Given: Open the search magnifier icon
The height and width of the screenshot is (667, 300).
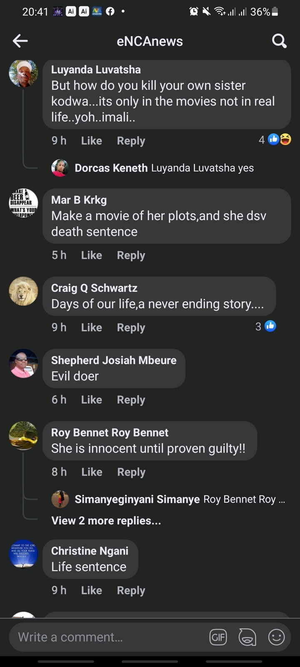Looking at the screenshot, I should [x=279, y=41].
